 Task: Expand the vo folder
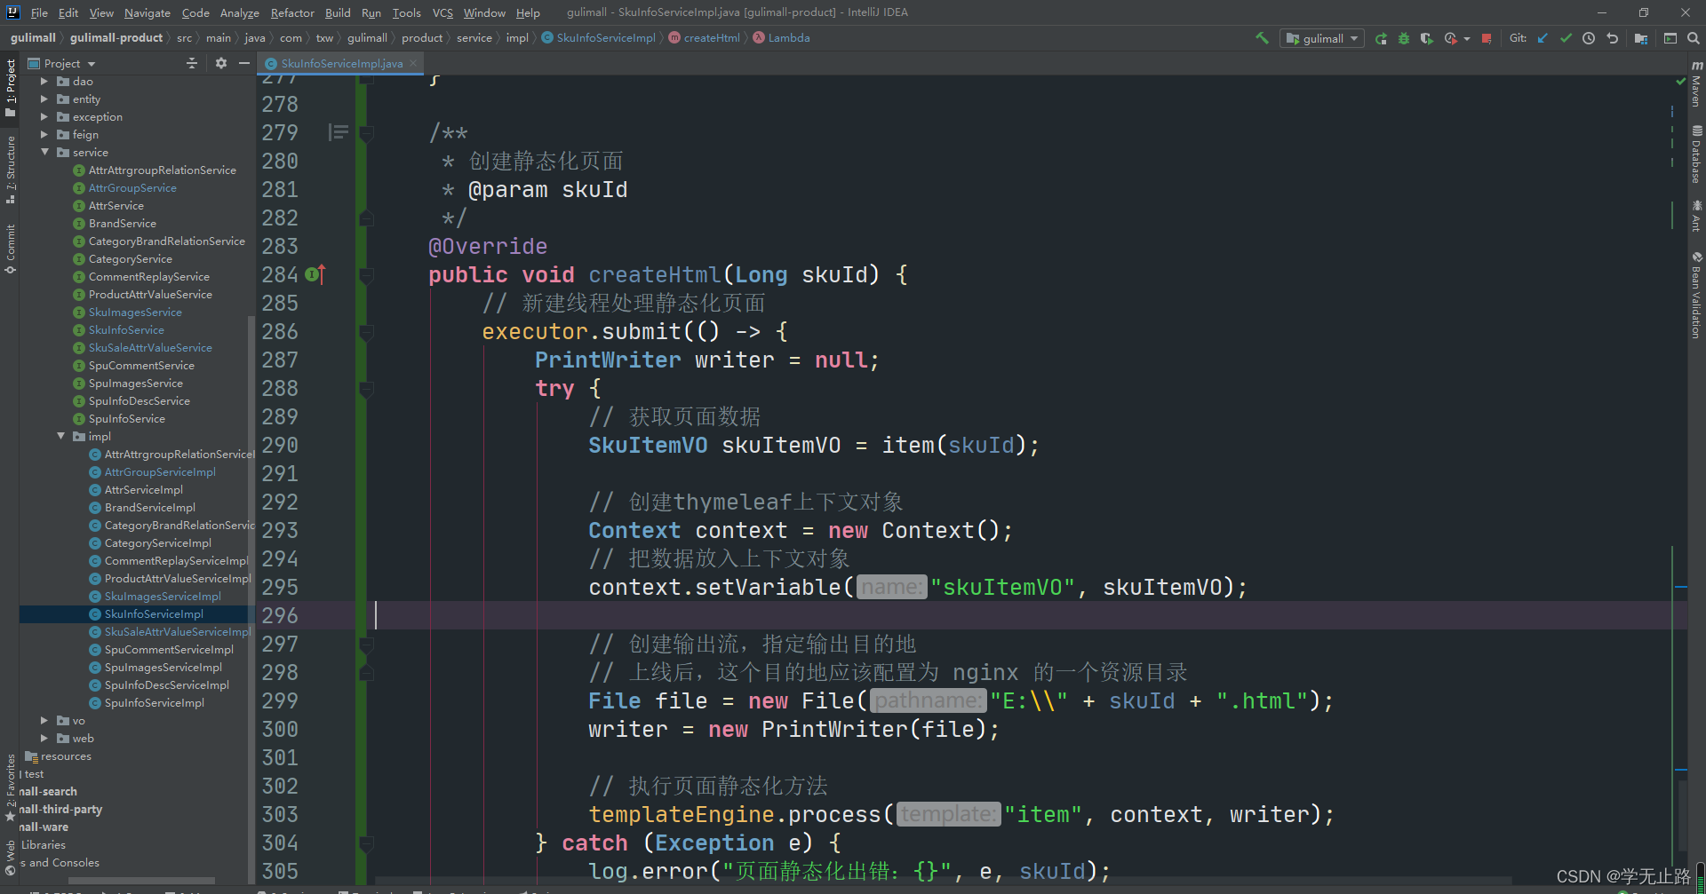click(x=44, y=720)
